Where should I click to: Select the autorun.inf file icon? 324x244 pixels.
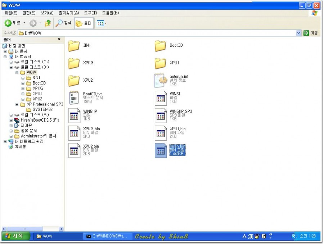pyautogui.click(x=160, y=80)
